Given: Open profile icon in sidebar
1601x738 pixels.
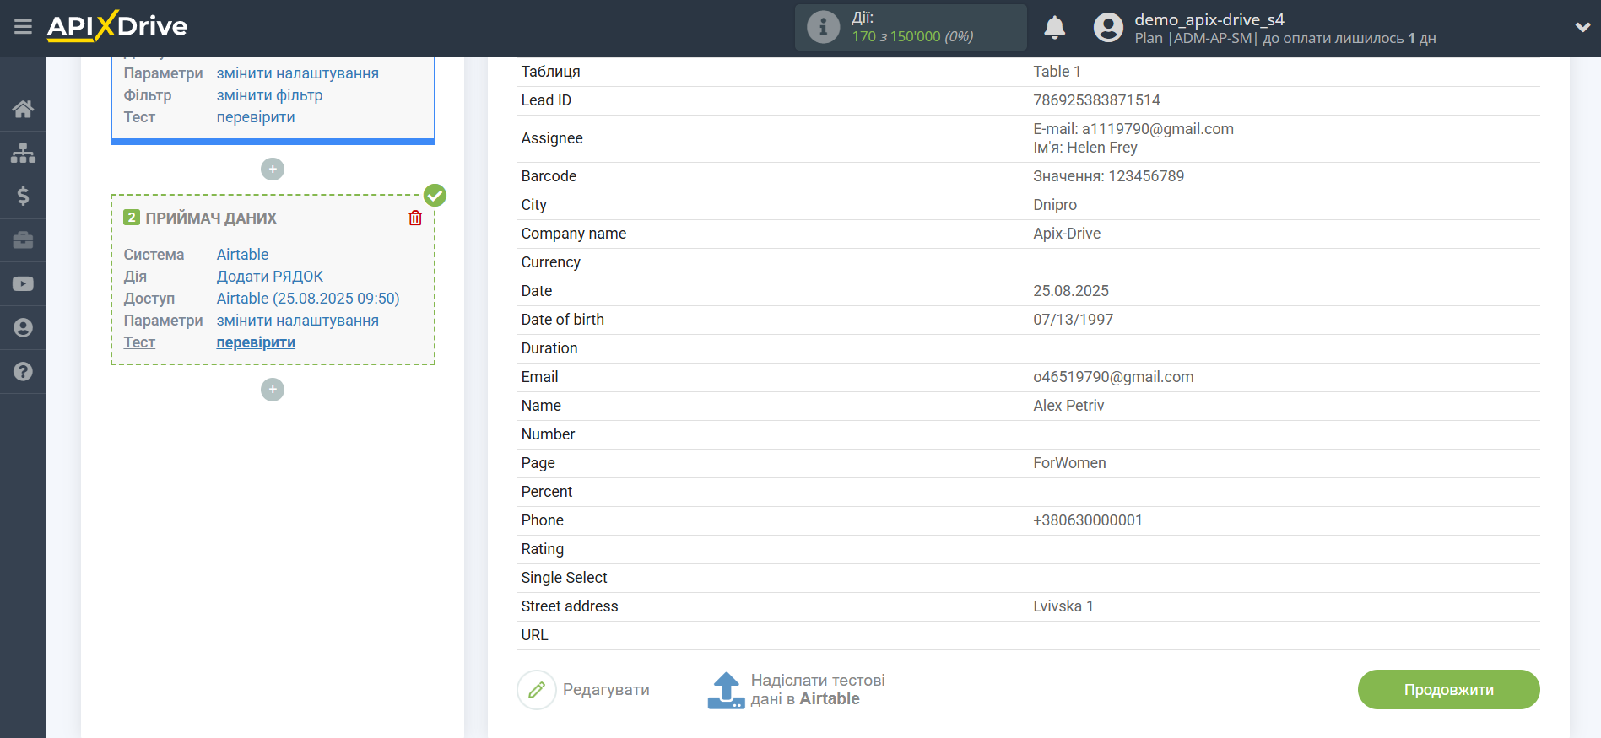Looking at the screenshot, I should tap(23, 328).
